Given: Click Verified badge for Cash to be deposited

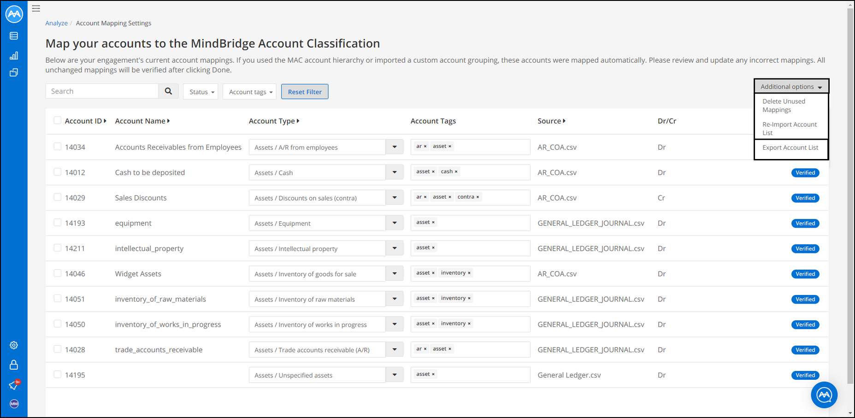Looking at the screenshot, I should (805, 173).
